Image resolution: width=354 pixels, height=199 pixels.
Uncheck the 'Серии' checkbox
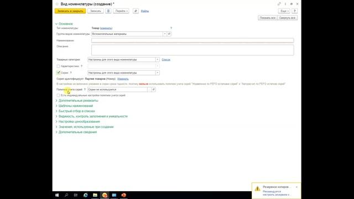pos(58,72)
